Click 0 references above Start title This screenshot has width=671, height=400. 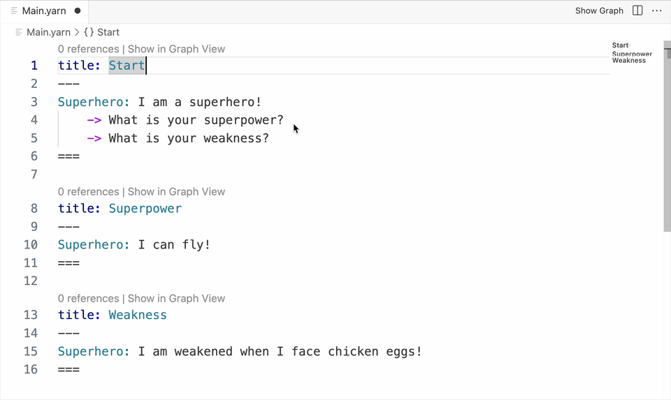(x=88, y=49)
